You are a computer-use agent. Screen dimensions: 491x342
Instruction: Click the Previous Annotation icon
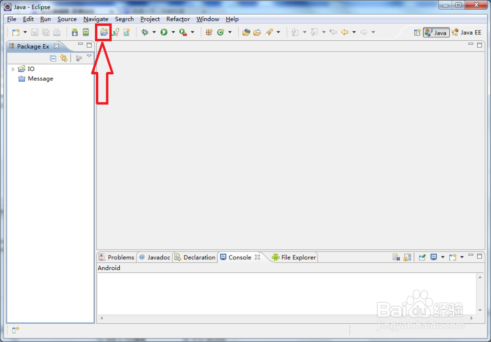(314, 32)
